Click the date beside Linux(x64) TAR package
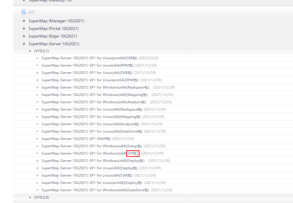 (145, 175)
